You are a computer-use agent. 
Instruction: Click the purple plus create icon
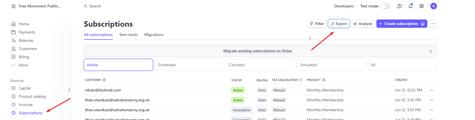point(433,6)
